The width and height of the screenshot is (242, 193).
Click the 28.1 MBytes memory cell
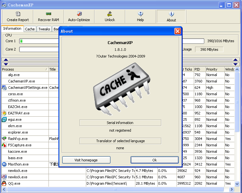[x=146, y=183]
